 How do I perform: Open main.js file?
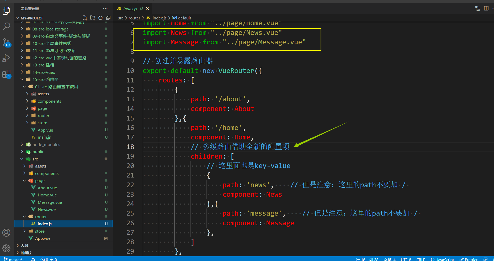pos(63,137)
